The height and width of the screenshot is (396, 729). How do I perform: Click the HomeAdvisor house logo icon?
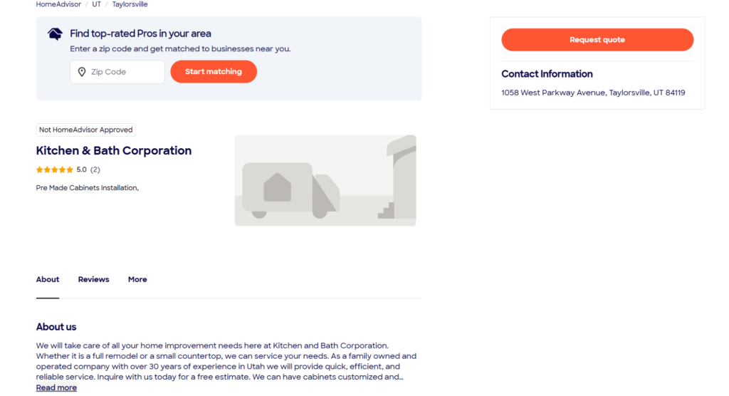coord(55,33)
